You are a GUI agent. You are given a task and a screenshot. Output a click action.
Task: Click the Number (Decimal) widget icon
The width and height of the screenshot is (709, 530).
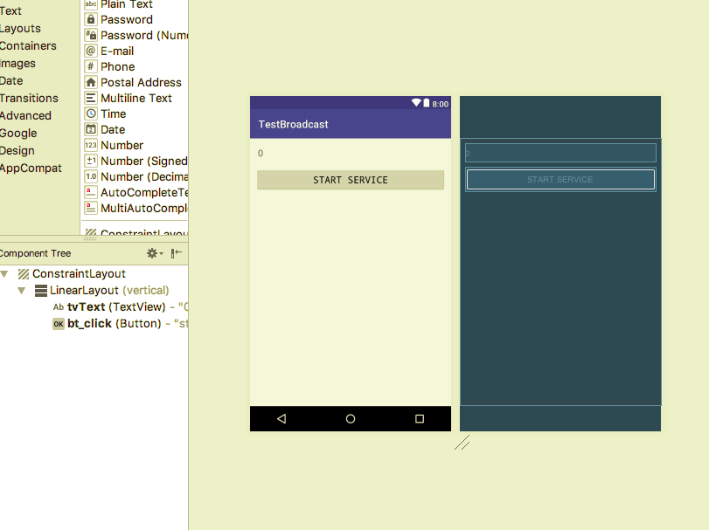click(90, 176)
